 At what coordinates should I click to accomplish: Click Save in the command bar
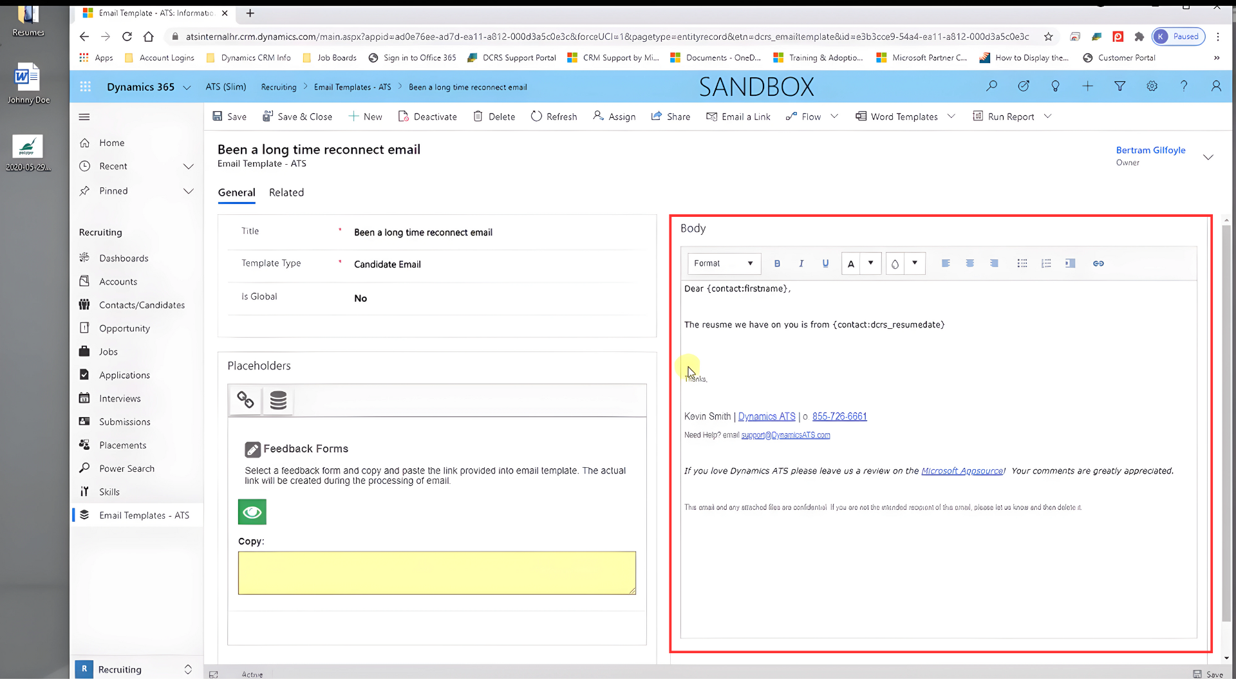229,116
